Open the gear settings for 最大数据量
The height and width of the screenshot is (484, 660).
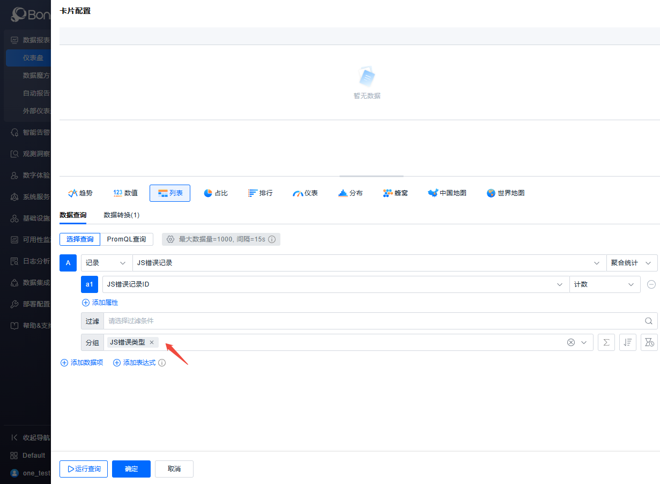(170, 239)
